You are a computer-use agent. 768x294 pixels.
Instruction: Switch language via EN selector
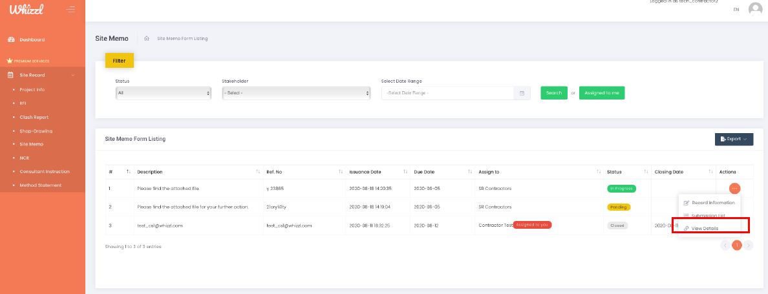pyautogui.click(x=736, y=10)
